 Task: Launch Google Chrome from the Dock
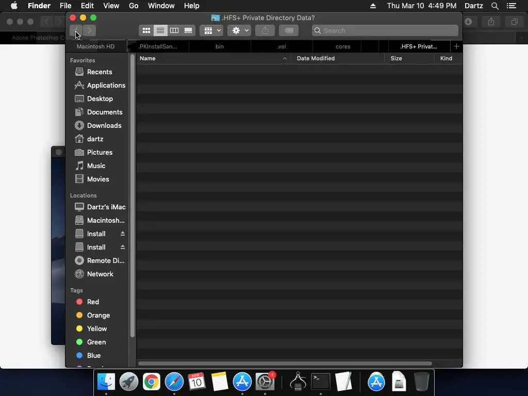point(151,382)
